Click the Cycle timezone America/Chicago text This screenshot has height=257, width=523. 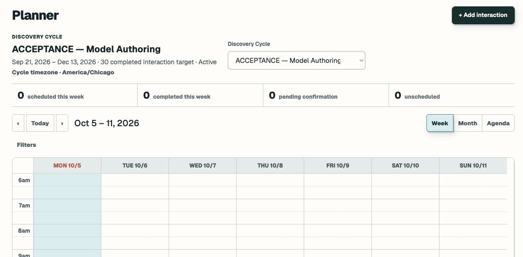pos(63,73)
